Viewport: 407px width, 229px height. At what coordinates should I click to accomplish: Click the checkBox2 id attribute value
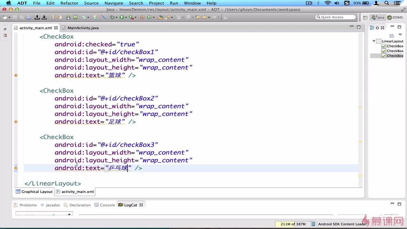click(128, 99)
